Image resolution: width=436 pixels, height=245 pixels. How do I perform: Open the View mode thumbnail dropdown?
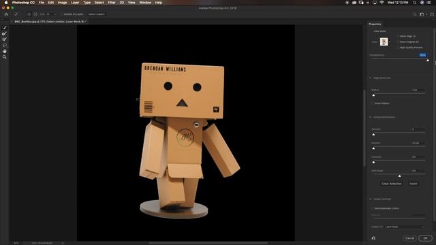(x=390, y=42)
